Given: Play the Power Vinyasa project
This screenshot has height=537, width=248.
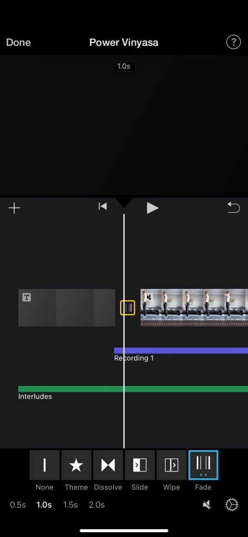Looking at the screenshot, I should [x=153, y=208].
